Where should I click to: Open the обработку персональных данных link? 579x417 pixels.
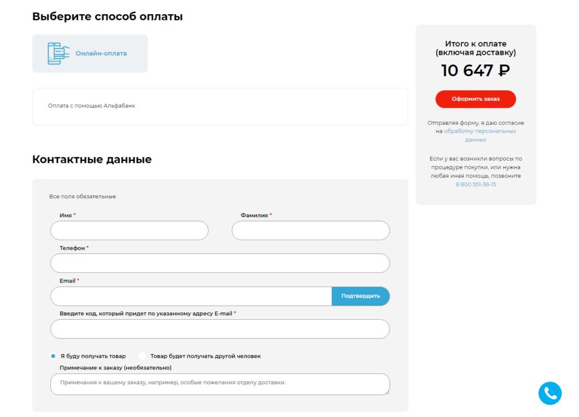[479, 135]
